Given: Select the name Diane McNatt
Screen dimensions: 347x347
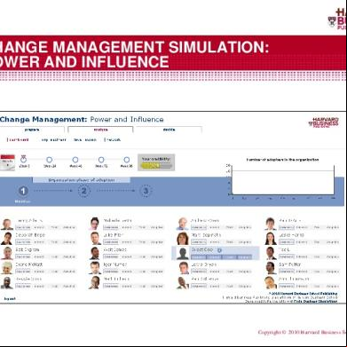Looking at the screenshot, I should 29,264.
